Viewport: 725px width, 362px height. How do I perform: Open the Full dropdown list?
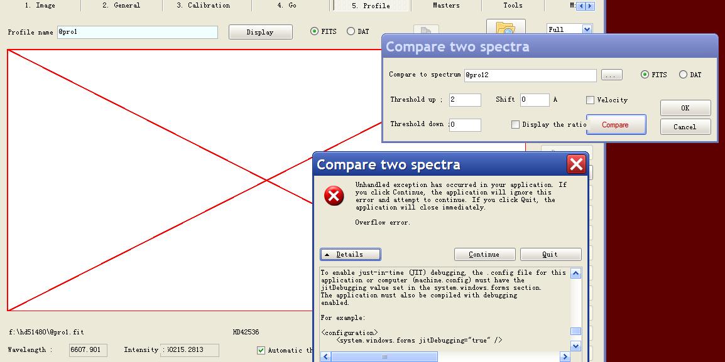[x=587, y=29]
